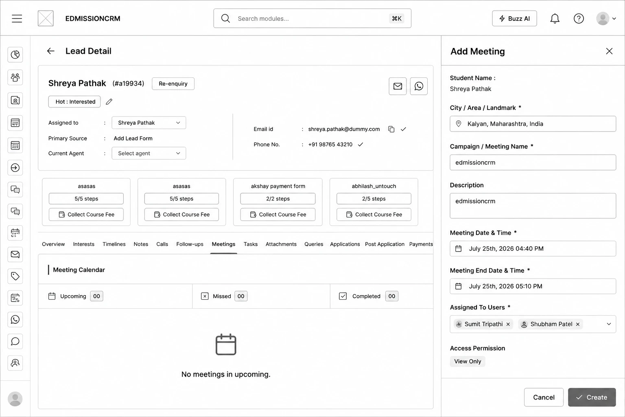Open Buzz AI
This screenshot has width=625, height=417.
(x=514, y=18)
